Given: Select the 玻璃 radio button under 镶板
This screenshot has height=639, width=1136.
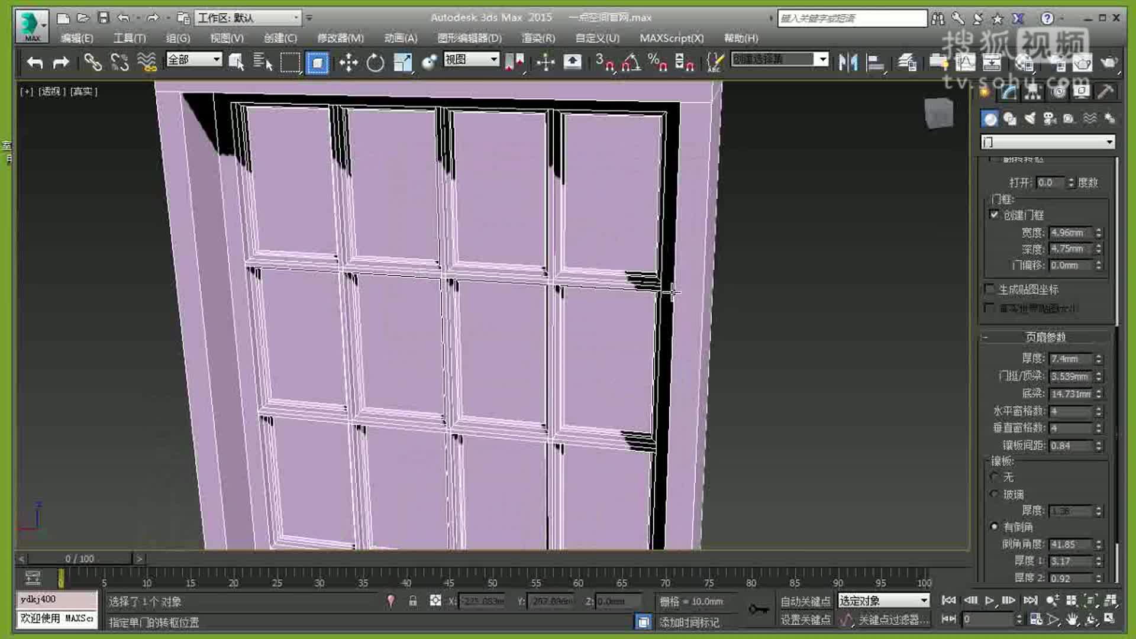Looking at the screenshot, I should pos(994,494).
